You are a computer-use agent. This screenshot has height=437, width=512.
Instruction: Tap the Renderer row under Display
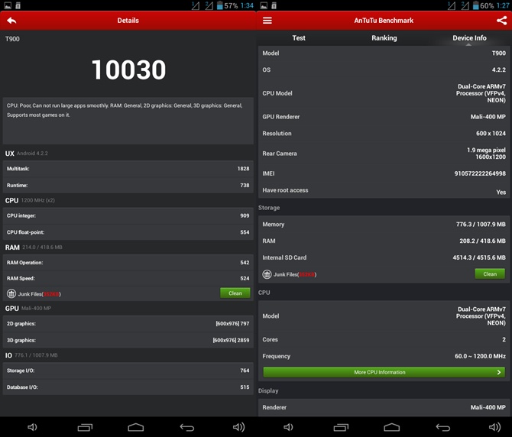click(384, 407)
